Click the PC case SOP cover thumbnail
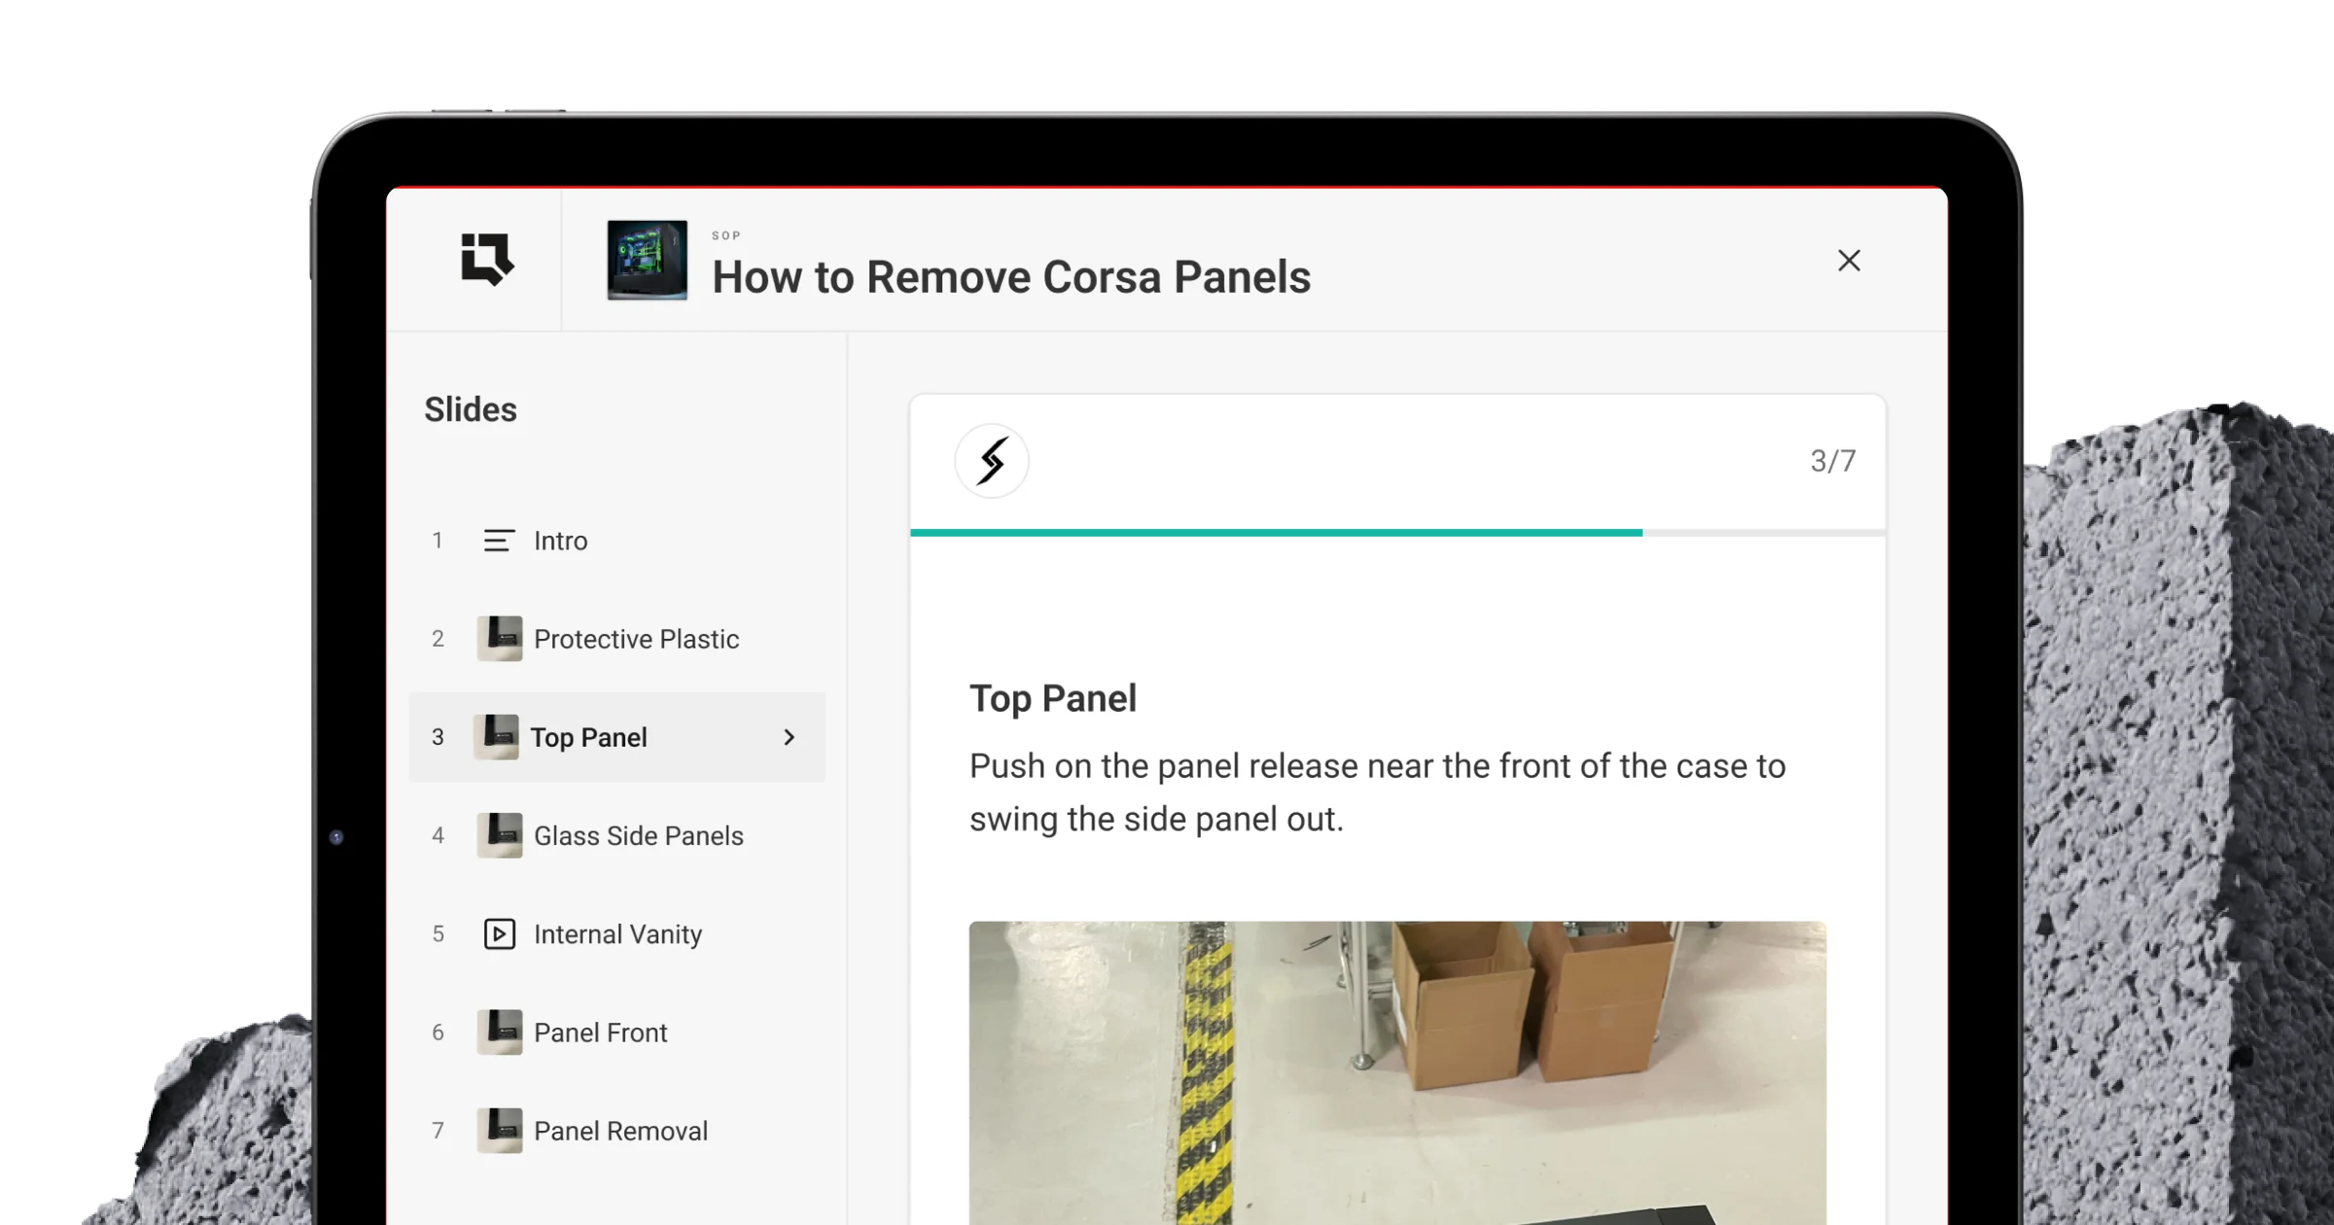2334x1225 pixels. [648, 261]
